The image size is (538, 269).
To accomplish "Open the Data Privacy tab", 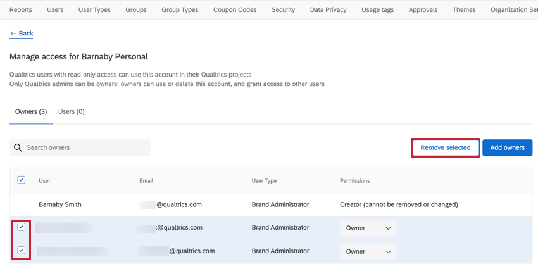I will (328, 10).
